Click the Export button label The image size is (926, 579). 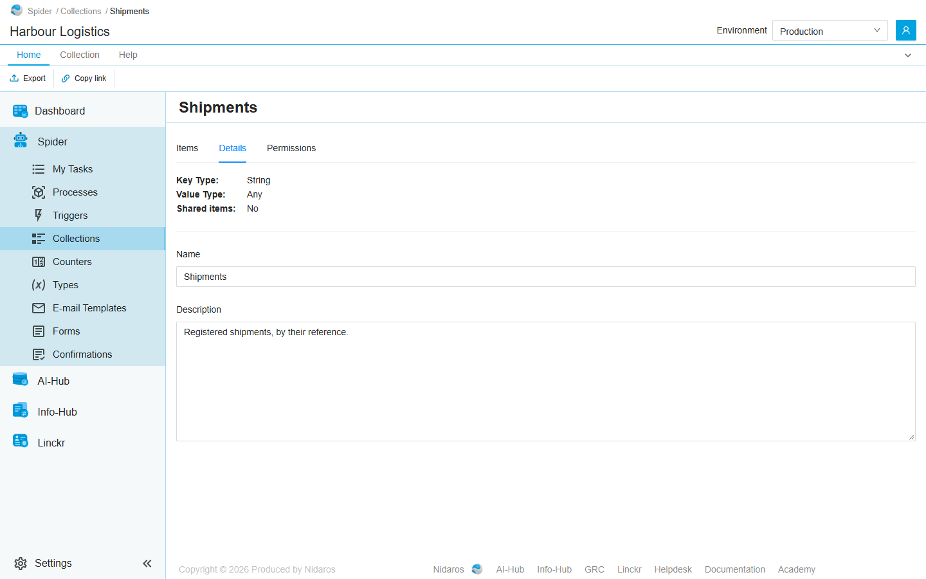click(x=34, y=78)
